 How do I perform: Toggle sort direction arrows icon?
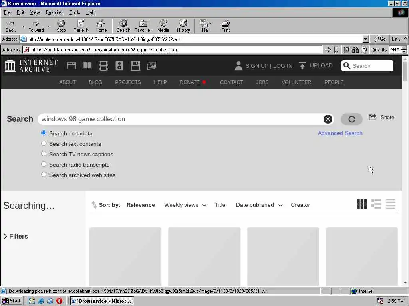pyautogui.click(x=94, y=205)
